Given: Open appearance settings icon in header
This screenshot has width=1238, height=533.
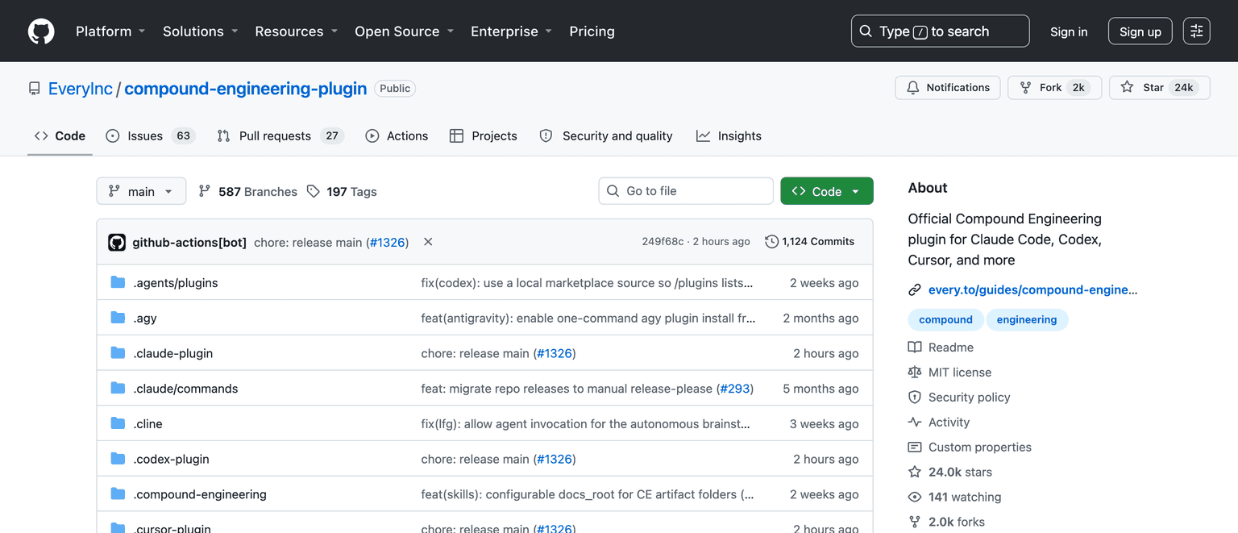Looking at the screenshot, I should click(1197, 31).
